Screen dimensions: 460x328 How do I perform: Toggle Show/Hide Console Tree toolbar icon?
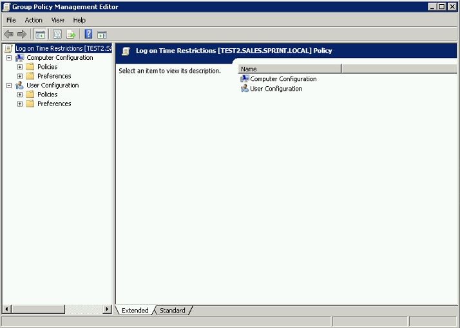[40, 34]
